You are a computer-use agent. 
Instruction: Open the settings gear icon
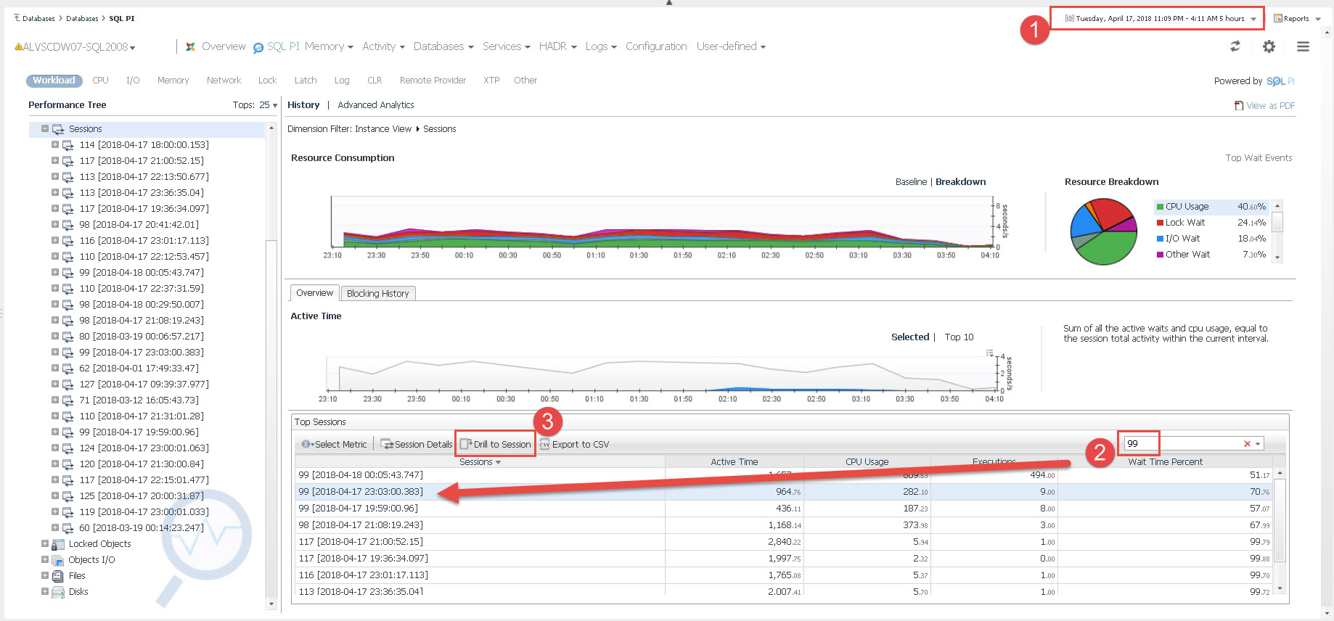coord(1269,46)
